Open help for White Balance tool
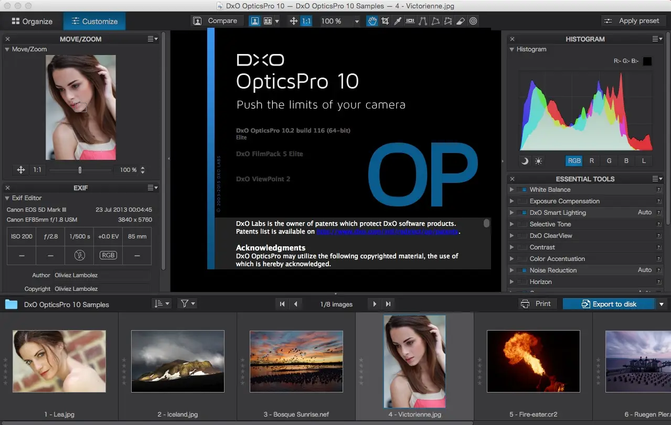This screenshot has width=671, height=425. tap(659, 190)
